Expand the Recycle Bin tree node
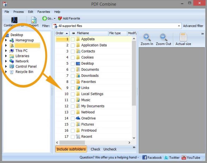Image resolution: width=207 pixels, height=163 pixels. 6,72
